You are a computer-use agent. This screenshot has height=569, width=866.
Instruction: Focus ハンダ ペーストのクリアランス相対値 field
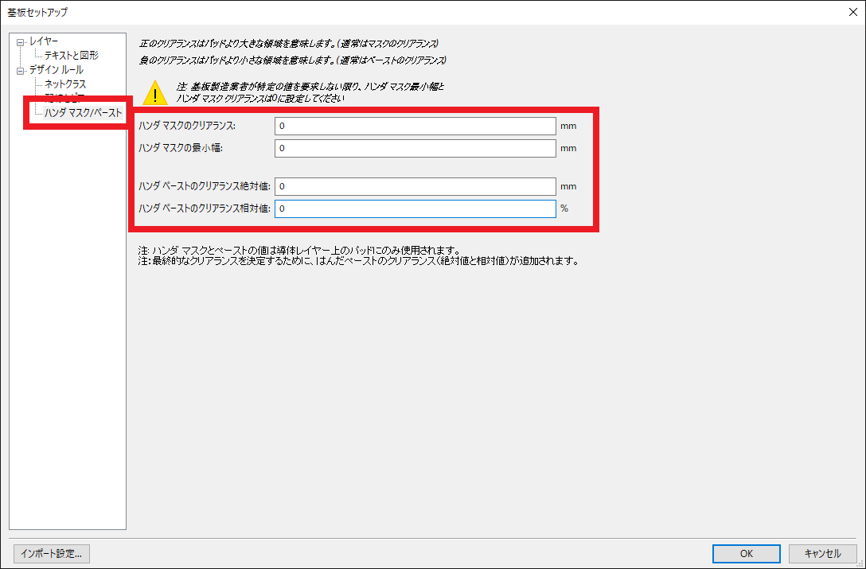[x=415, y=209]
